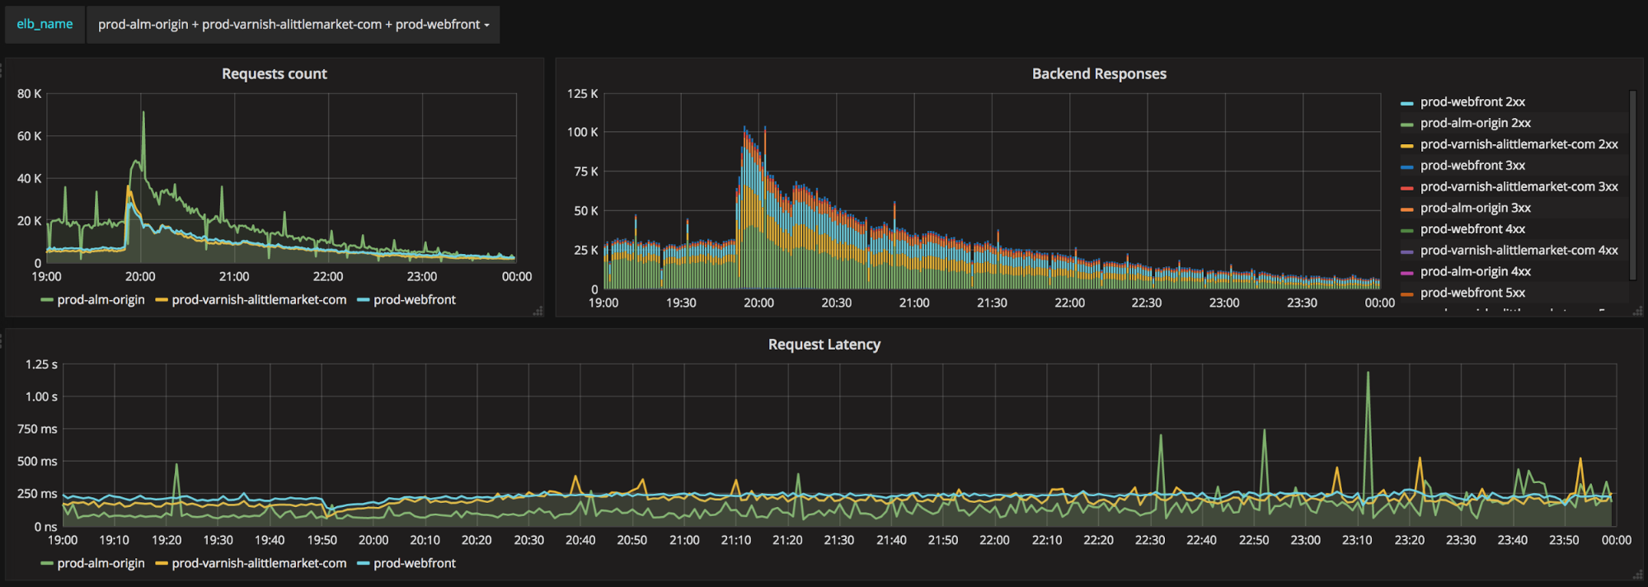Click the 125 K y-axis label in Backend Responses
Screen dimensions: 1648x587
(x=582, y=93)
